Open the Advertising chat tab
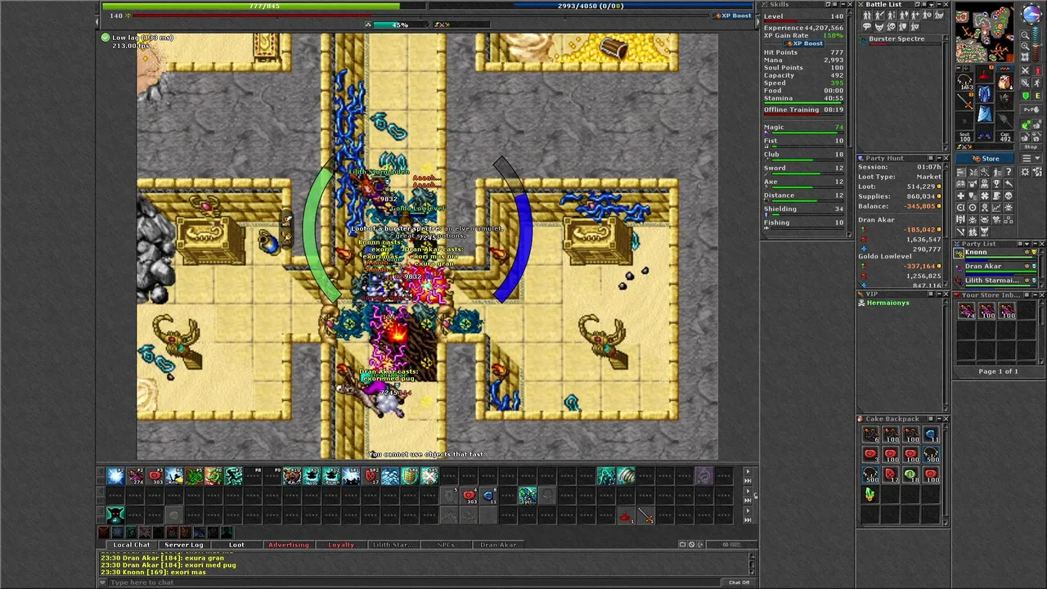This screenshot has width=1047, height=589. pyautogui.click(x=289, y=545)
